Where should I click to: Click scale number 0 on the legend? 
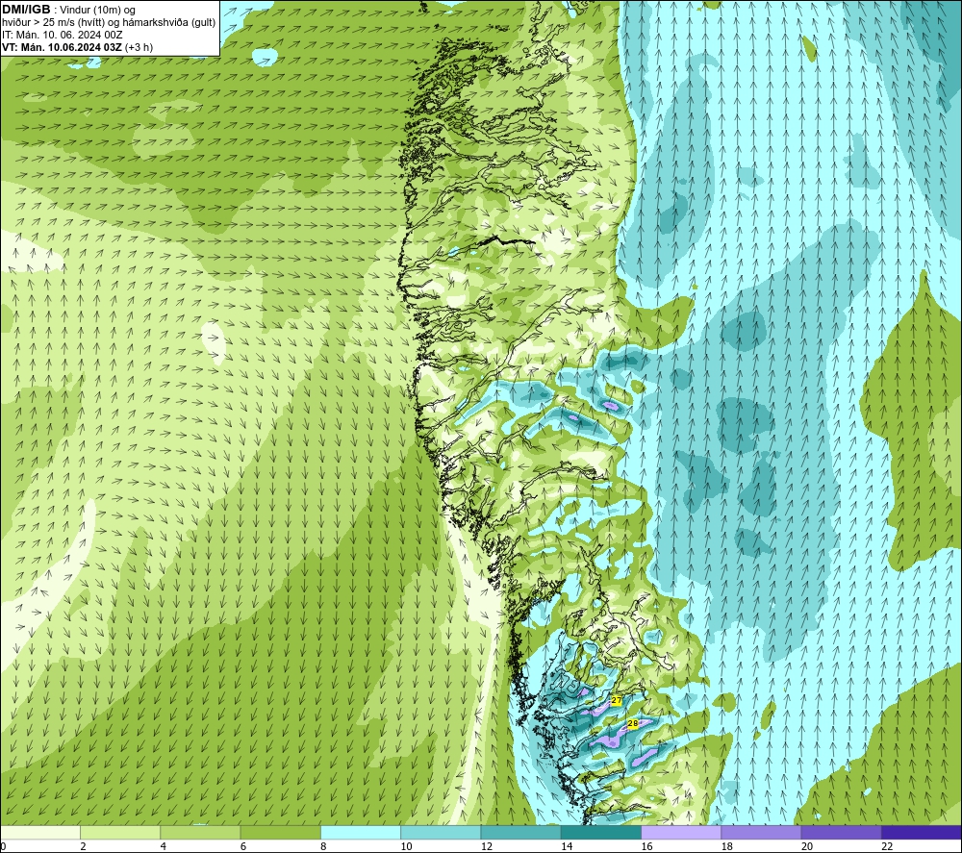(x=3, y=846)
